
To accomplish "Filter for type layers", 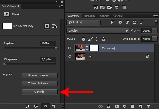I will point(127,23).
